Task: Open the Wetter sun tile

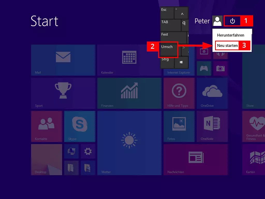Action: [x=129, y=143]
